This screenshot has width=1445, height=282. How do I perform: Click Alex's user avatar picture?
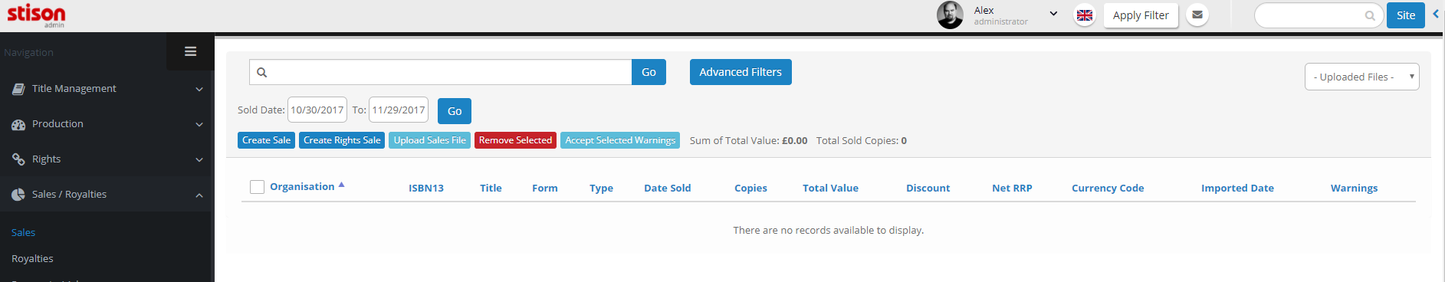point(950,15)
